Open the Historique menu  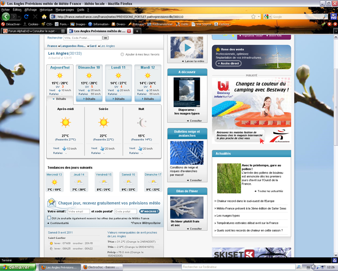pyautogui.click(x=46, y=10)
